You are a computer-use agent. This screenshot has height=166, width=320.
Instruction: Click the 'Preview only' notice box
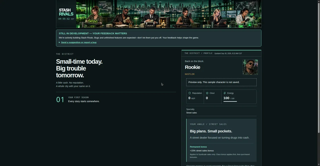pyautogui.click(x=221, y=82)
